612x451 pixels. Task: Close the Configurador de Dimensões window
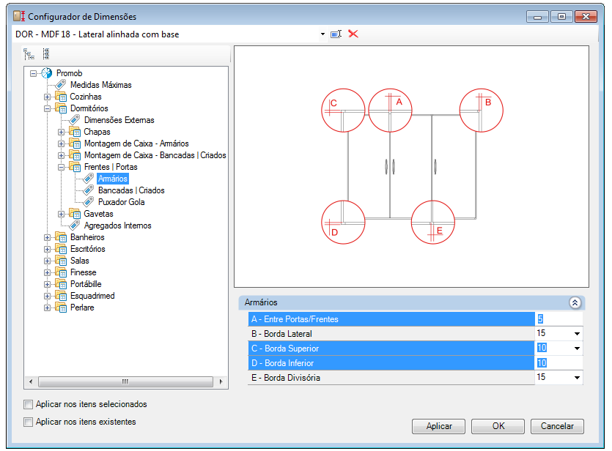point(586,16)
